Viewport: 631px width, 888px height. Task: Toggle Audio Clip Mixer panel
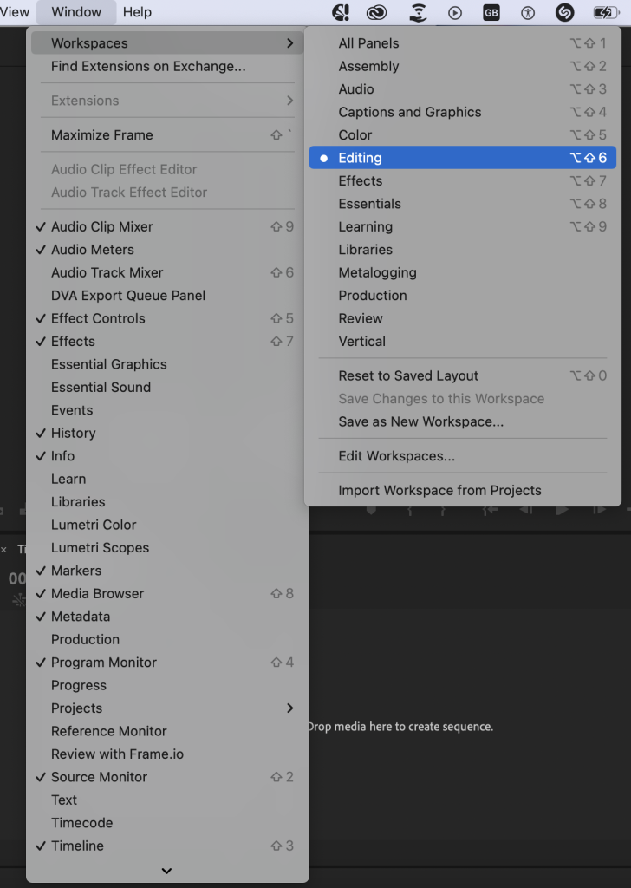pyautogui.click(x=167, y=226)
